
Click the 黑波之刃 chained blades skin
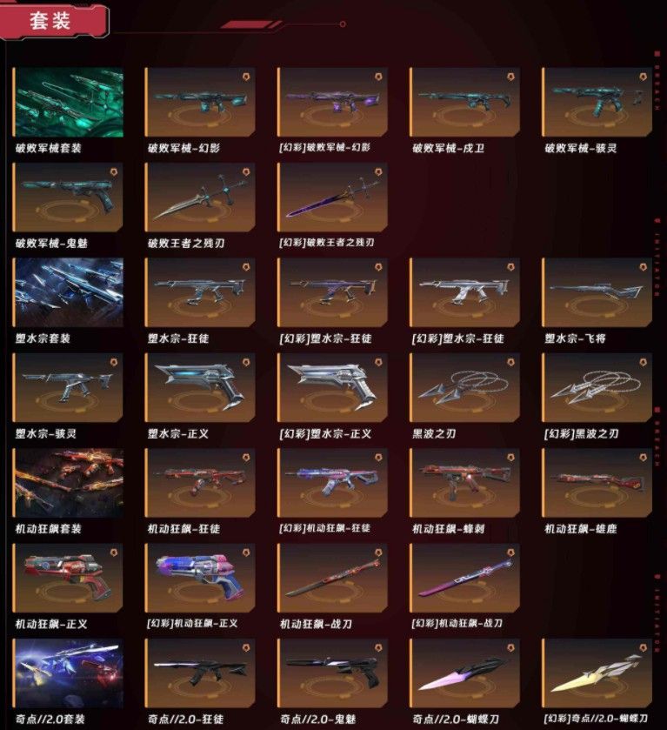pos(464,387)
